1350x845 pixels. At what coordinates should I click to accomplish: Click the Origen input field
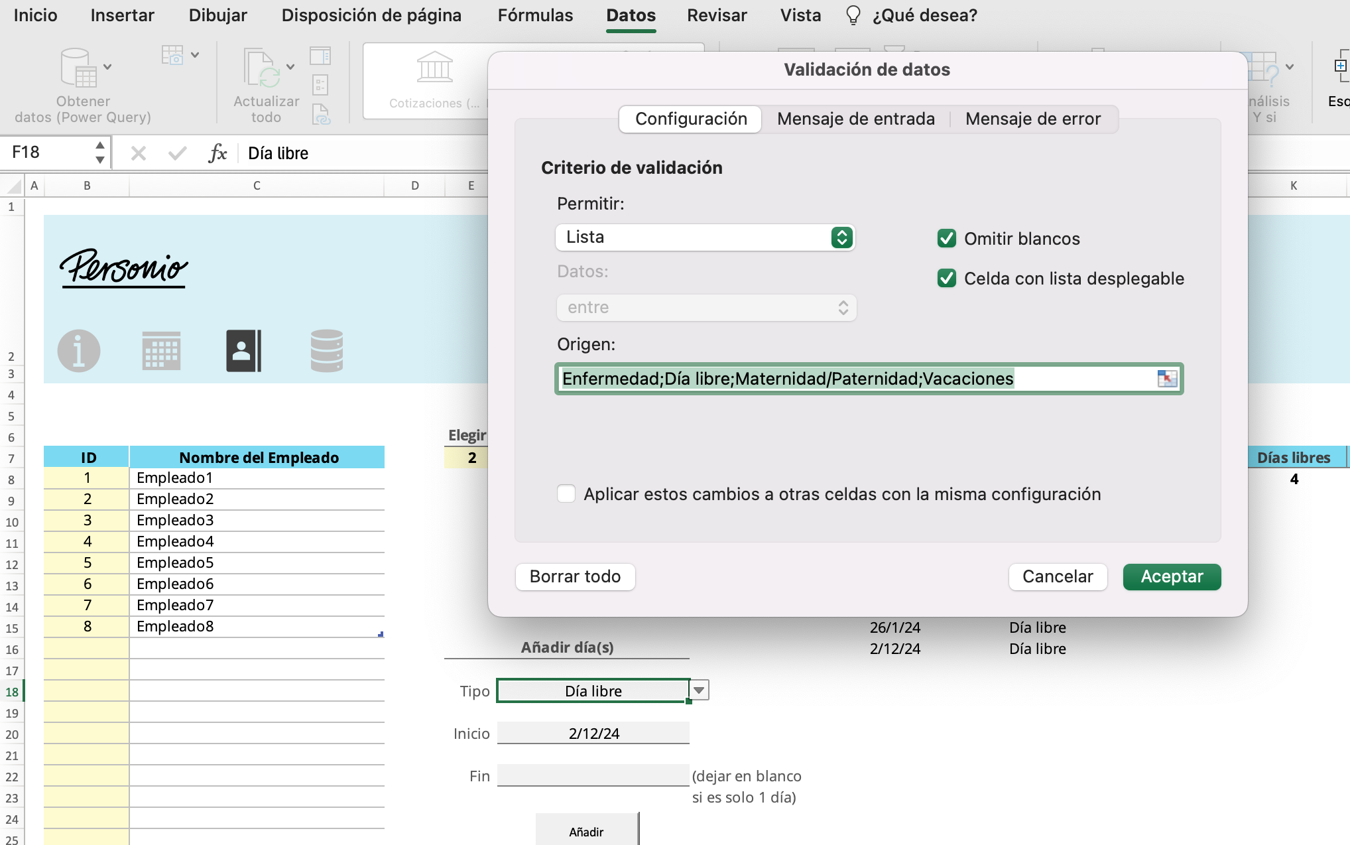click(869, 379)
